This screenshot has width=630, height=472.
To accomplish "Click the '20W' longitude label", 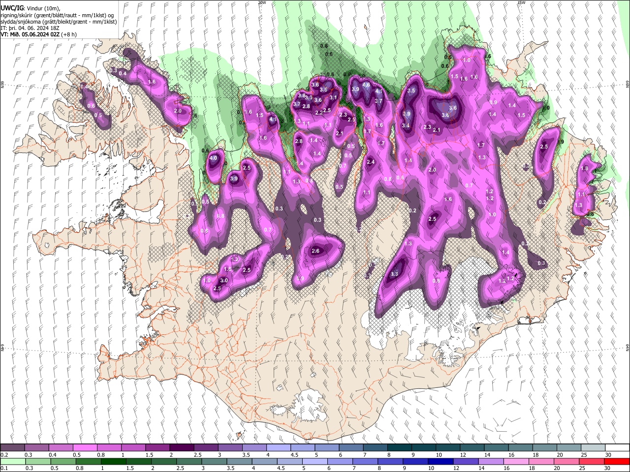I will coord(262,2).
